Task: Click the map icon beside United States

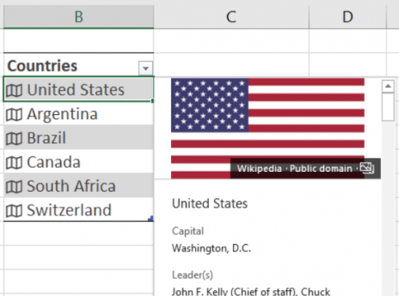Action: [x=14, y=90]
